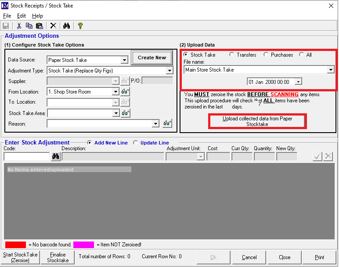Click the 'No Items entered/uploaded' row
339x267 pixels.
[69, 169]
